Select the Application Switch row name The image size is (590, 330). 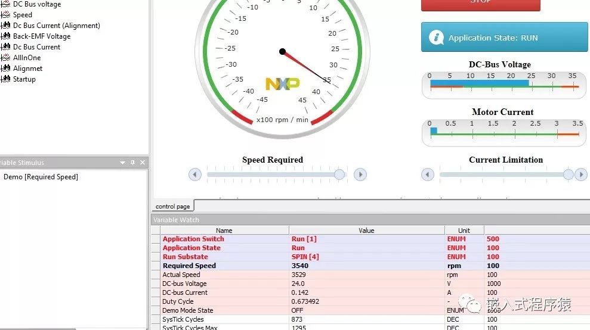193,239
